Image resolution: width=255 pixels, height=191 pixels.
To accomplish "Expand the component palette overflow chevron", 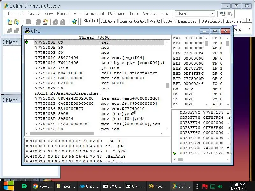I will click(240, 30).
